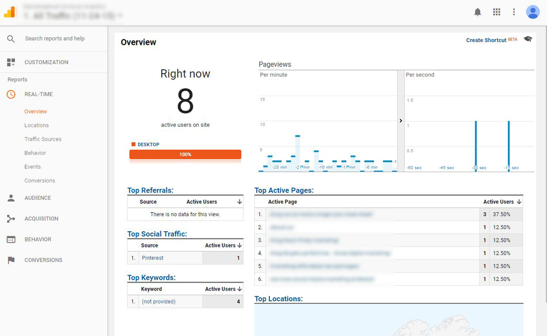
Task: Open the Audience section icon
Action: point(11,198)
